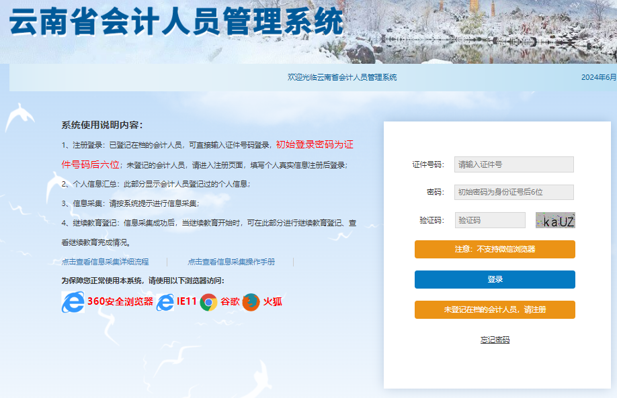Open 点击查看信息采集详细流程 link
The height and width of the screenshot is (398, 617).
pos(105,262)
